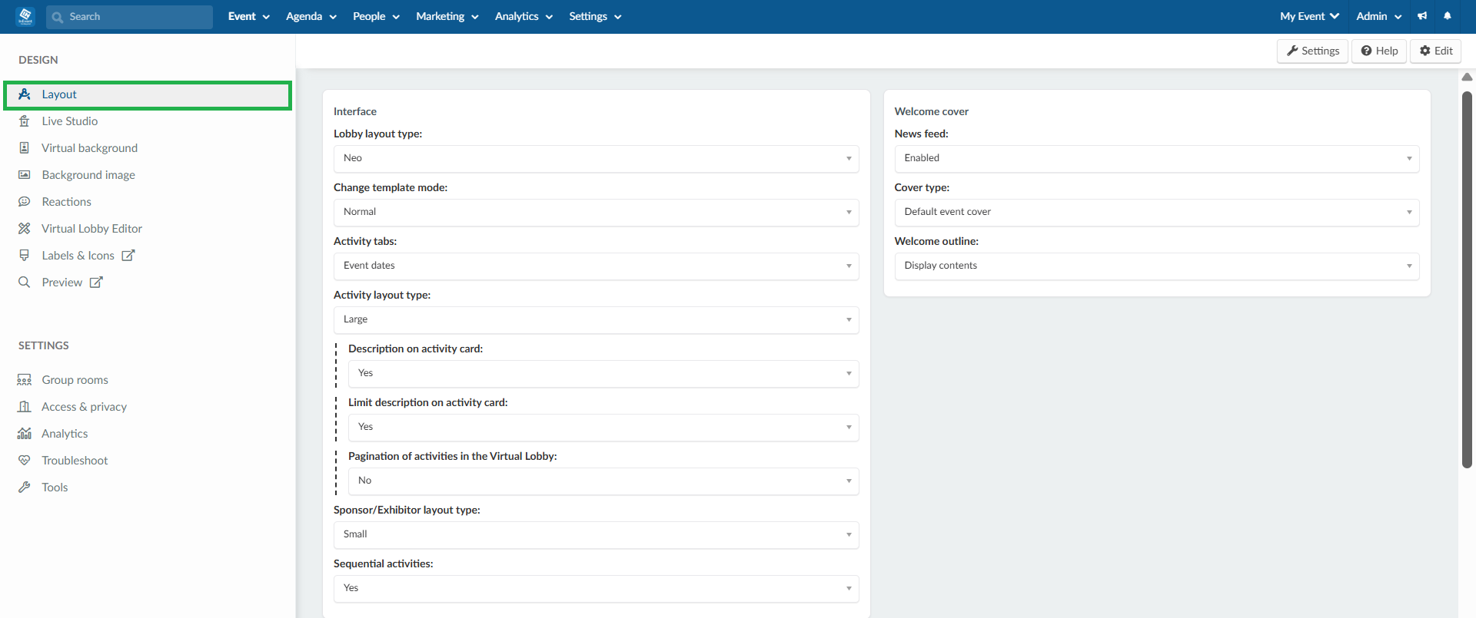Click the Edit button
The image size is (1476, 618).
(1435, 51)
